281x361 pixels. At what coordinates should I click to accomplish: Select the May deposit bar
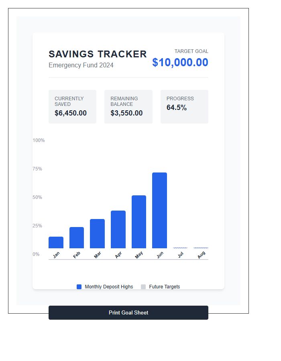[138, 221]
